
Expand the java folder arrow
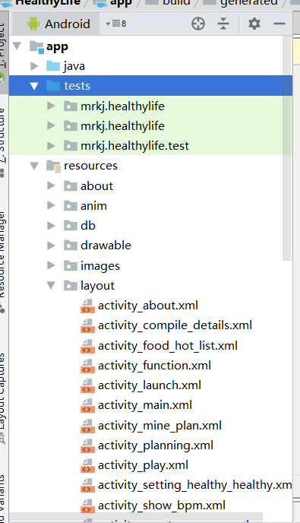(x=34, y=66)
